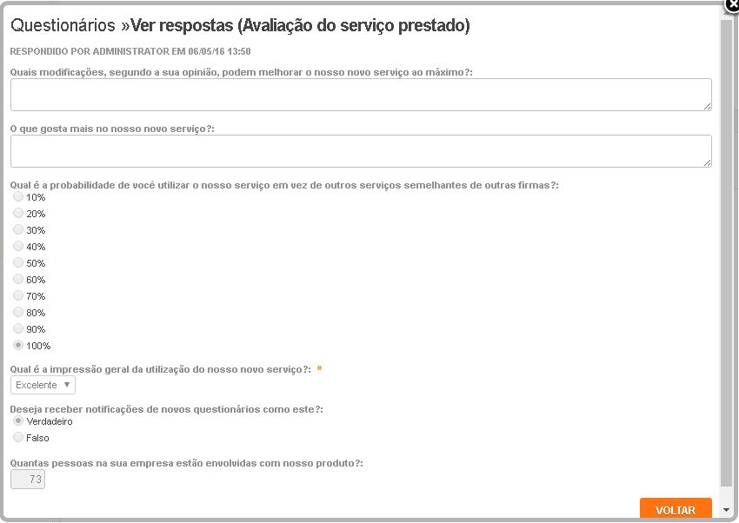The height and width of the screenshot is (523, 739).
Task: Click the resize grip of the 'gosta mais' textarea
Action: [x=708, y=163]
